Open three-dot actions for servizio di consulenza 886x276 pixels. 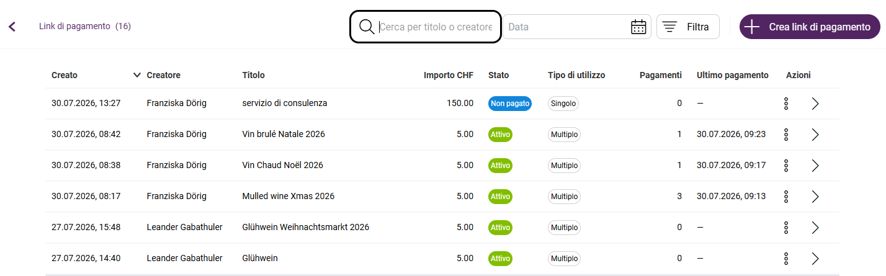786,104
